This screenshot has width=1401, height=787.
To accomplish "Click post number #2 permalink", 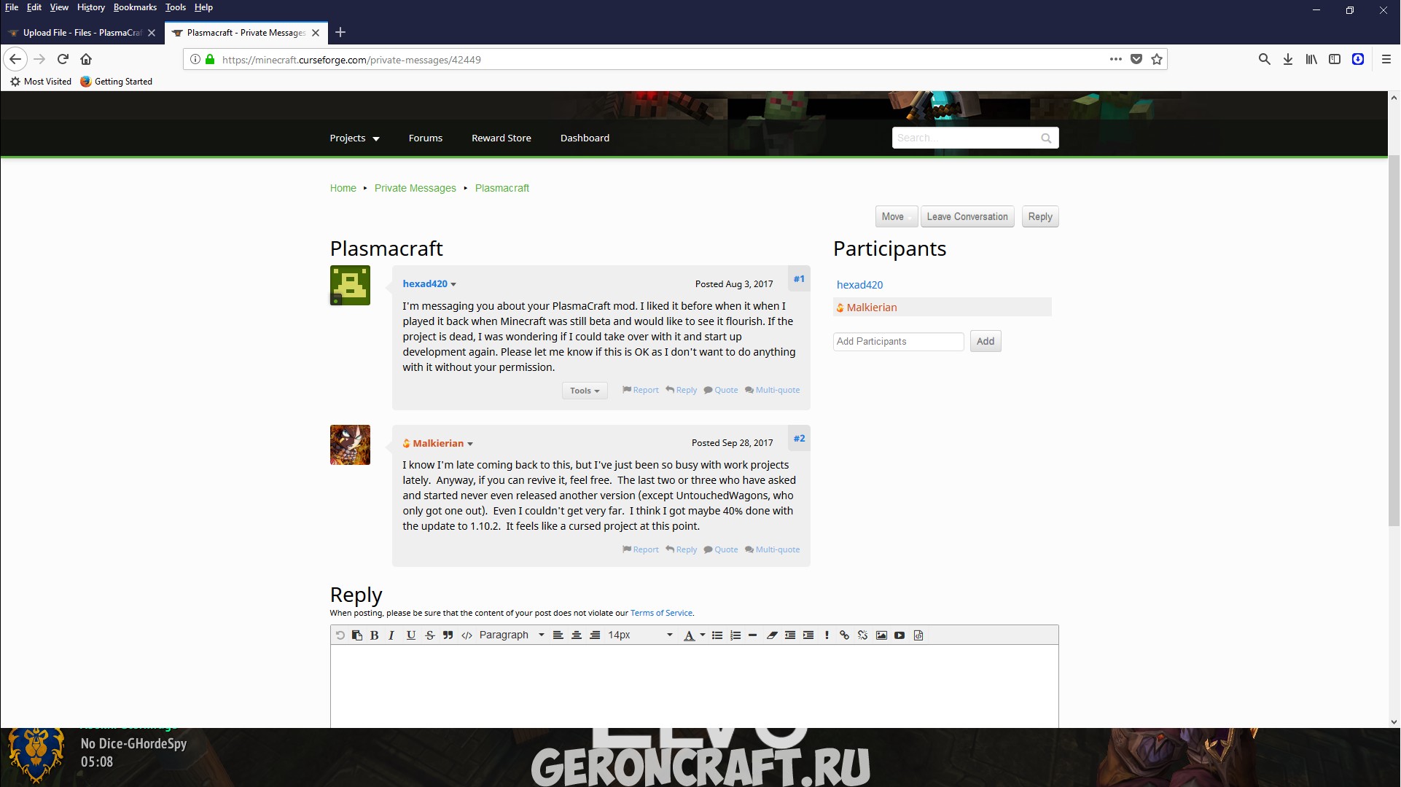I will [x=799, y=439].
